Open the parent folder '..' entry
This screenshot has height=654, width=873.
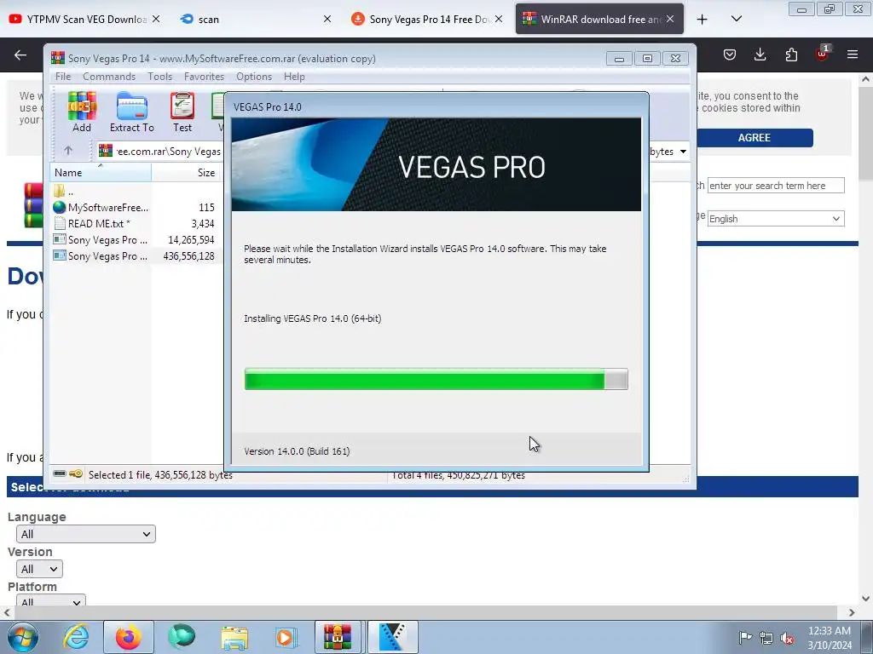(101, 192)
